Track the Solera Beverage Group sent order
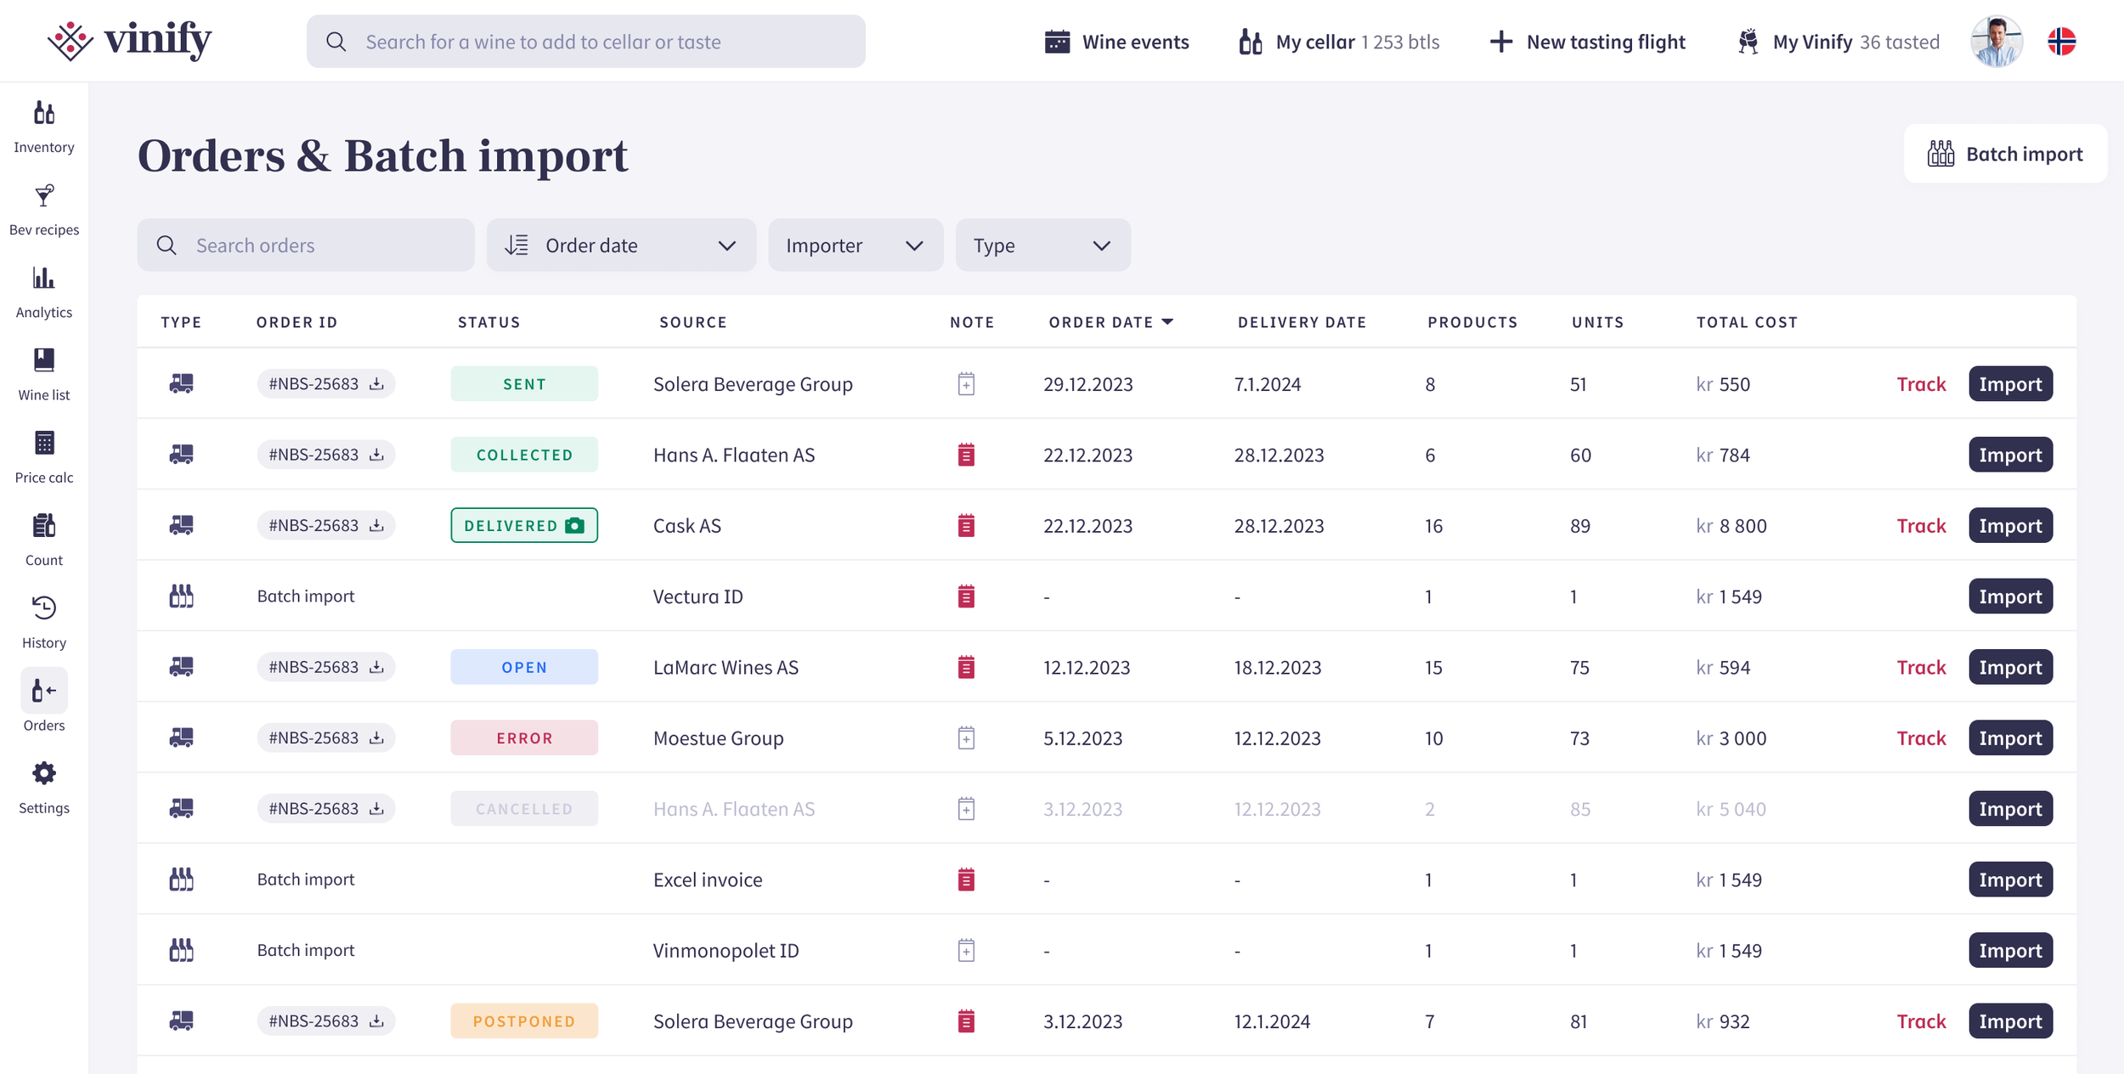This screenshot has height=1074, width=2124. 1921,384
